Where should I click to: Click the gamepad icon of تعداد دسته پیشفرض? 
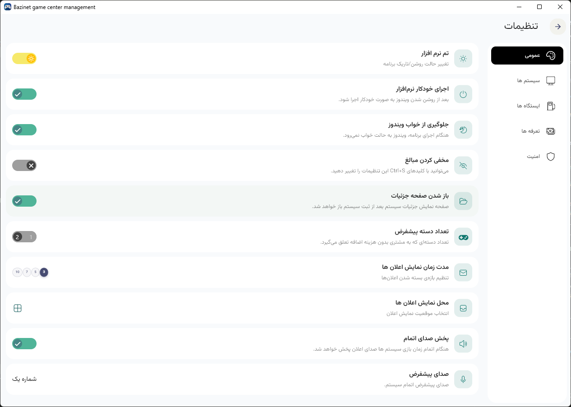tap(463, 237)
